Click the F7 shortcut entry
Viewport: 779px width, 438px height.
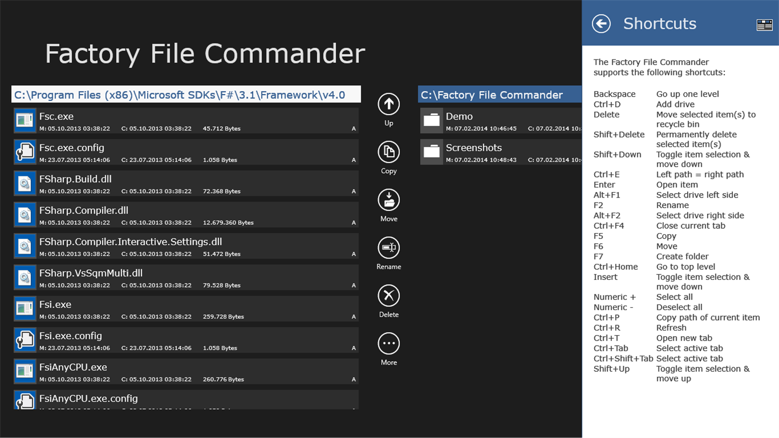(x=599, y=257)
